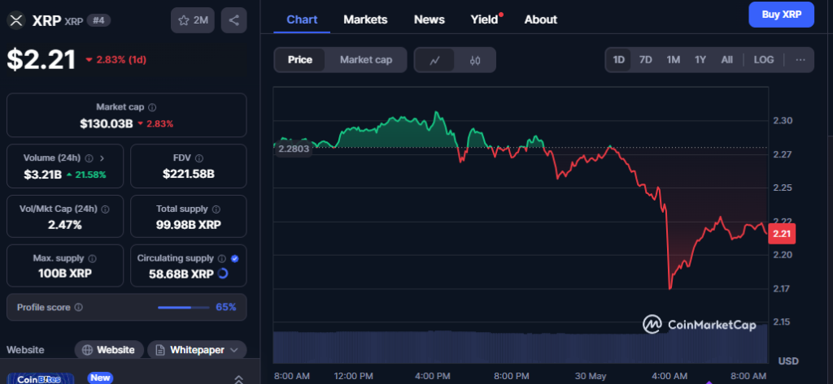833x384 pixels.
Task: Toggle Market cap view in chart
Action: 366,60
